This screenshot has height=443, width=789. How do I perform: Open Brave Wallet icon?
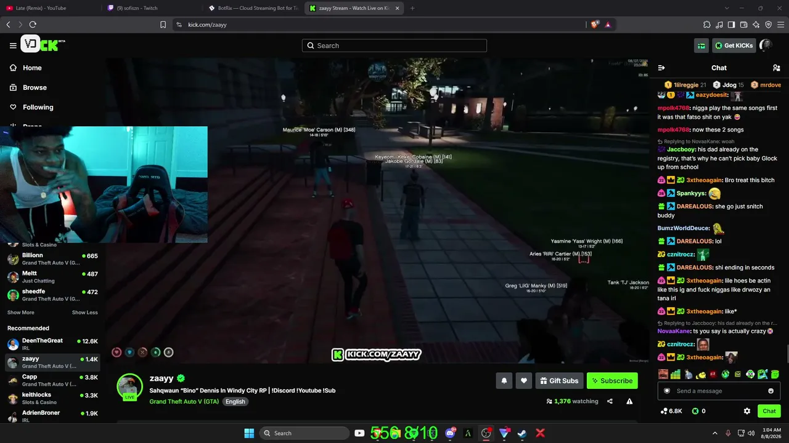(x=744, y=25)
